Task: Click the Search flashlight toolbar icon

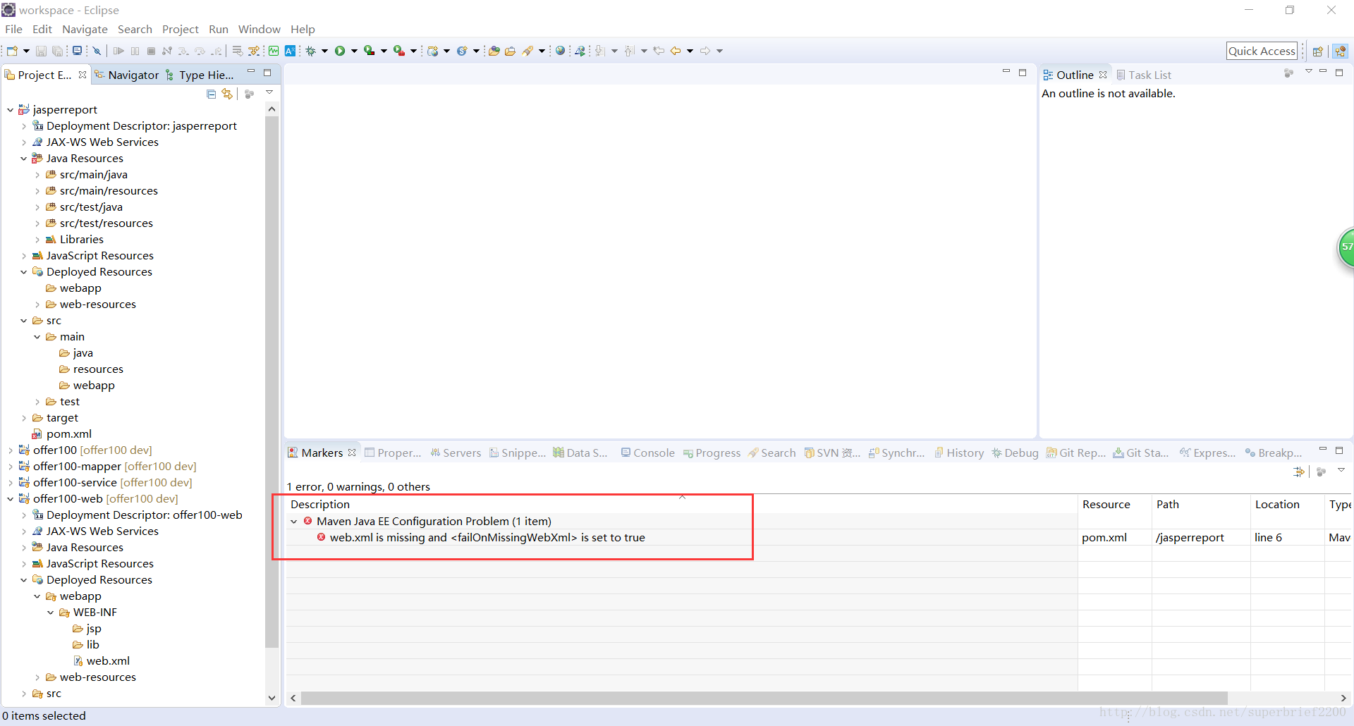Action: click(527, 51)
